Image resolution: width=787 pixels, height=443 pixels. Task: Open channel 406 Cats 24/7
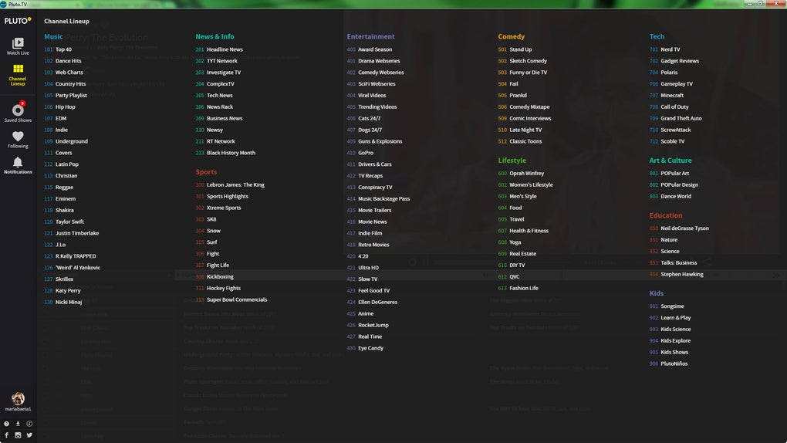[x=369, y=118]
